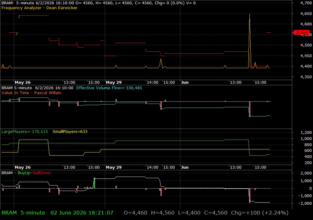Click status bar date '02 June 2026 18:21:07'

pos(82,213)
